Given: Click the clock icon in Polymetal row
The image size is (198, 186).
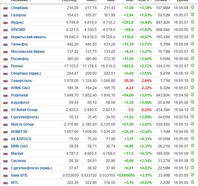Looking at the screenshot, I should click(192, 95).
